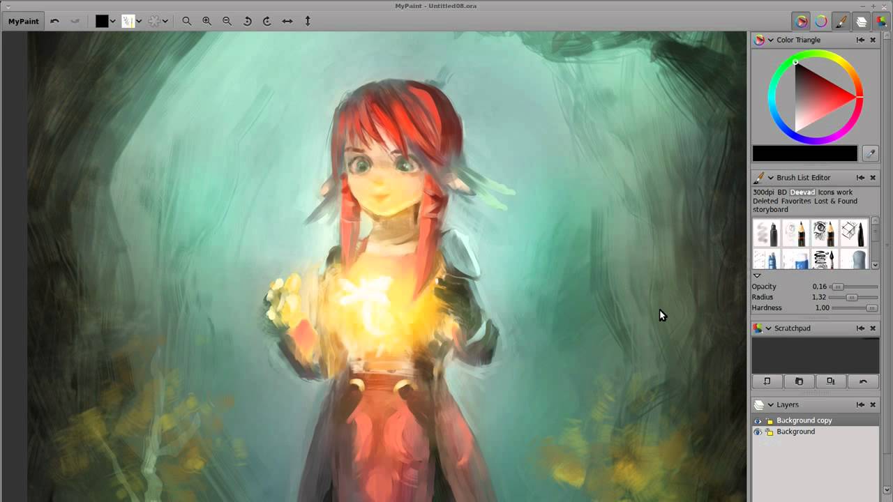Click the new scratchpad button

pyautogui.click(x=767, y=381)
